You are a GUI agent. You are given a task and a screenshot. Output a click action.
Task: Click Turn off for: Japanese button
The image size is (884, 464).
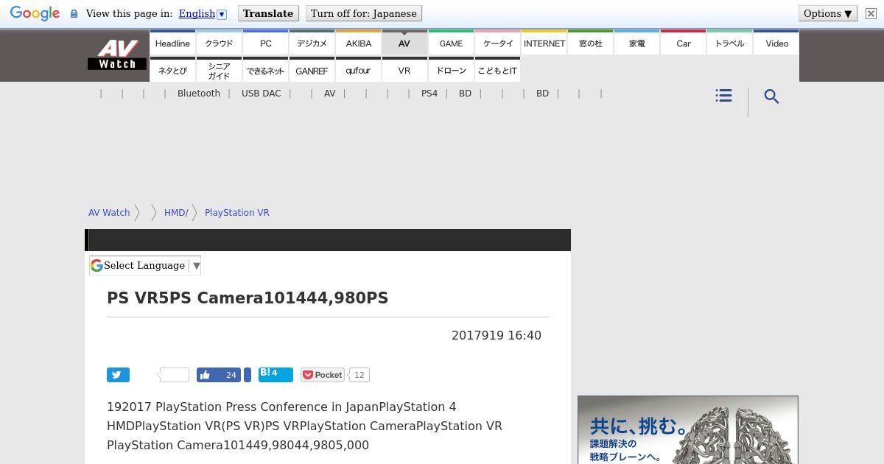[364, 13]
